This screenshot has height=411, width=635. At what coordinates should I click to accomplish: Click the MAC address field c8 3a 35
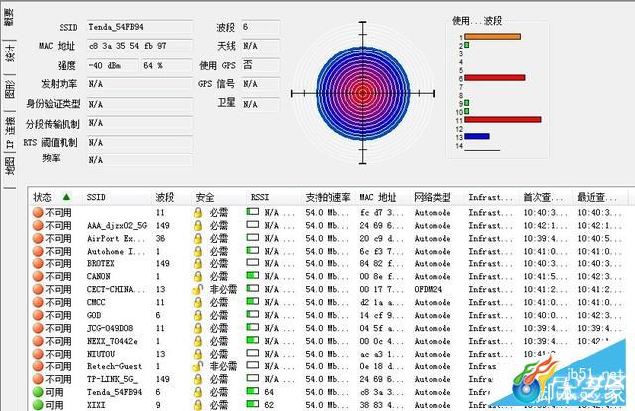[x=140, y=46]
